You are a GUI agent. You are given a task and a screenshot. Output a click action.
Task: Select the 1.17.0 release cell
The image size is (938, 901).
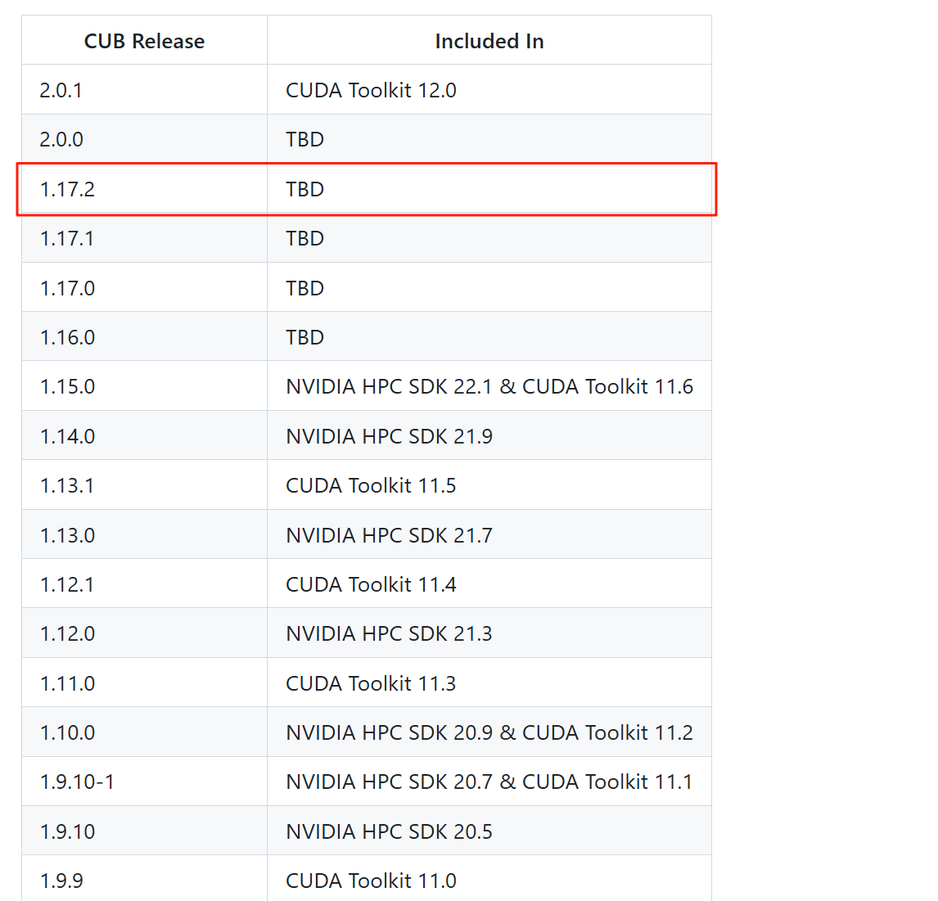coord(144,287)
